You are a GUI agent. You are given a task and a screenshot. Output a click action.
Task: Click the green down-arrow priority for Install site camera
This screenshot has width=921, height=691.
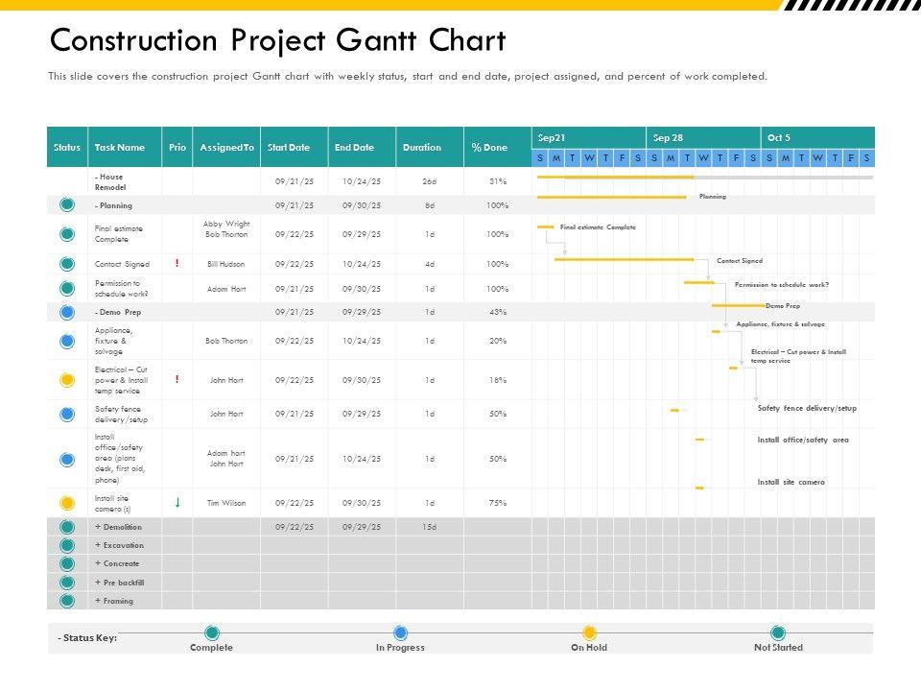coord(177,502)
